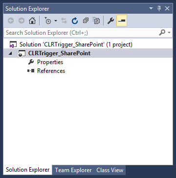
Task: Open the Window Position dropdown in the title bar
Action: (151, 8)
